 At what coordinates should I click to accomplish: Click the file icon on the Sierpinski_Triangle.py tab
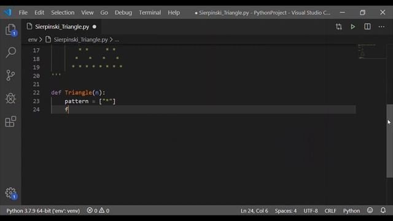(x=29, y=26)
